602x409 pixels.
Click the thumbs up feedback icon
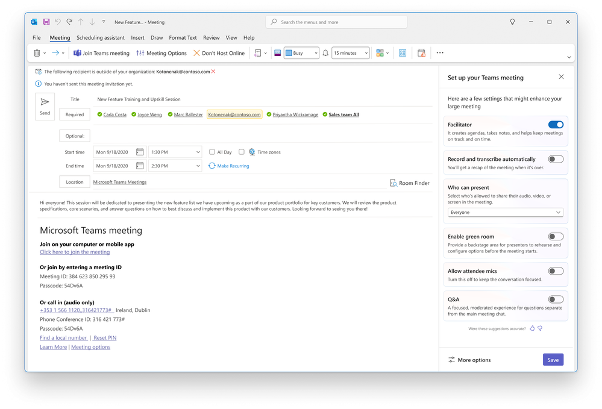pos(532,328)
